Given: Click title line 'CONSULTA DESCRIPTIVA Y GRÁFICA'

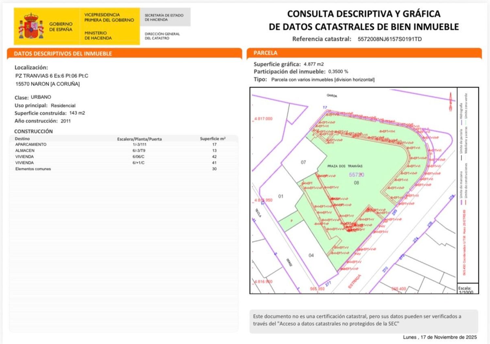Looking at the screenshot, I should pos(364,14).
